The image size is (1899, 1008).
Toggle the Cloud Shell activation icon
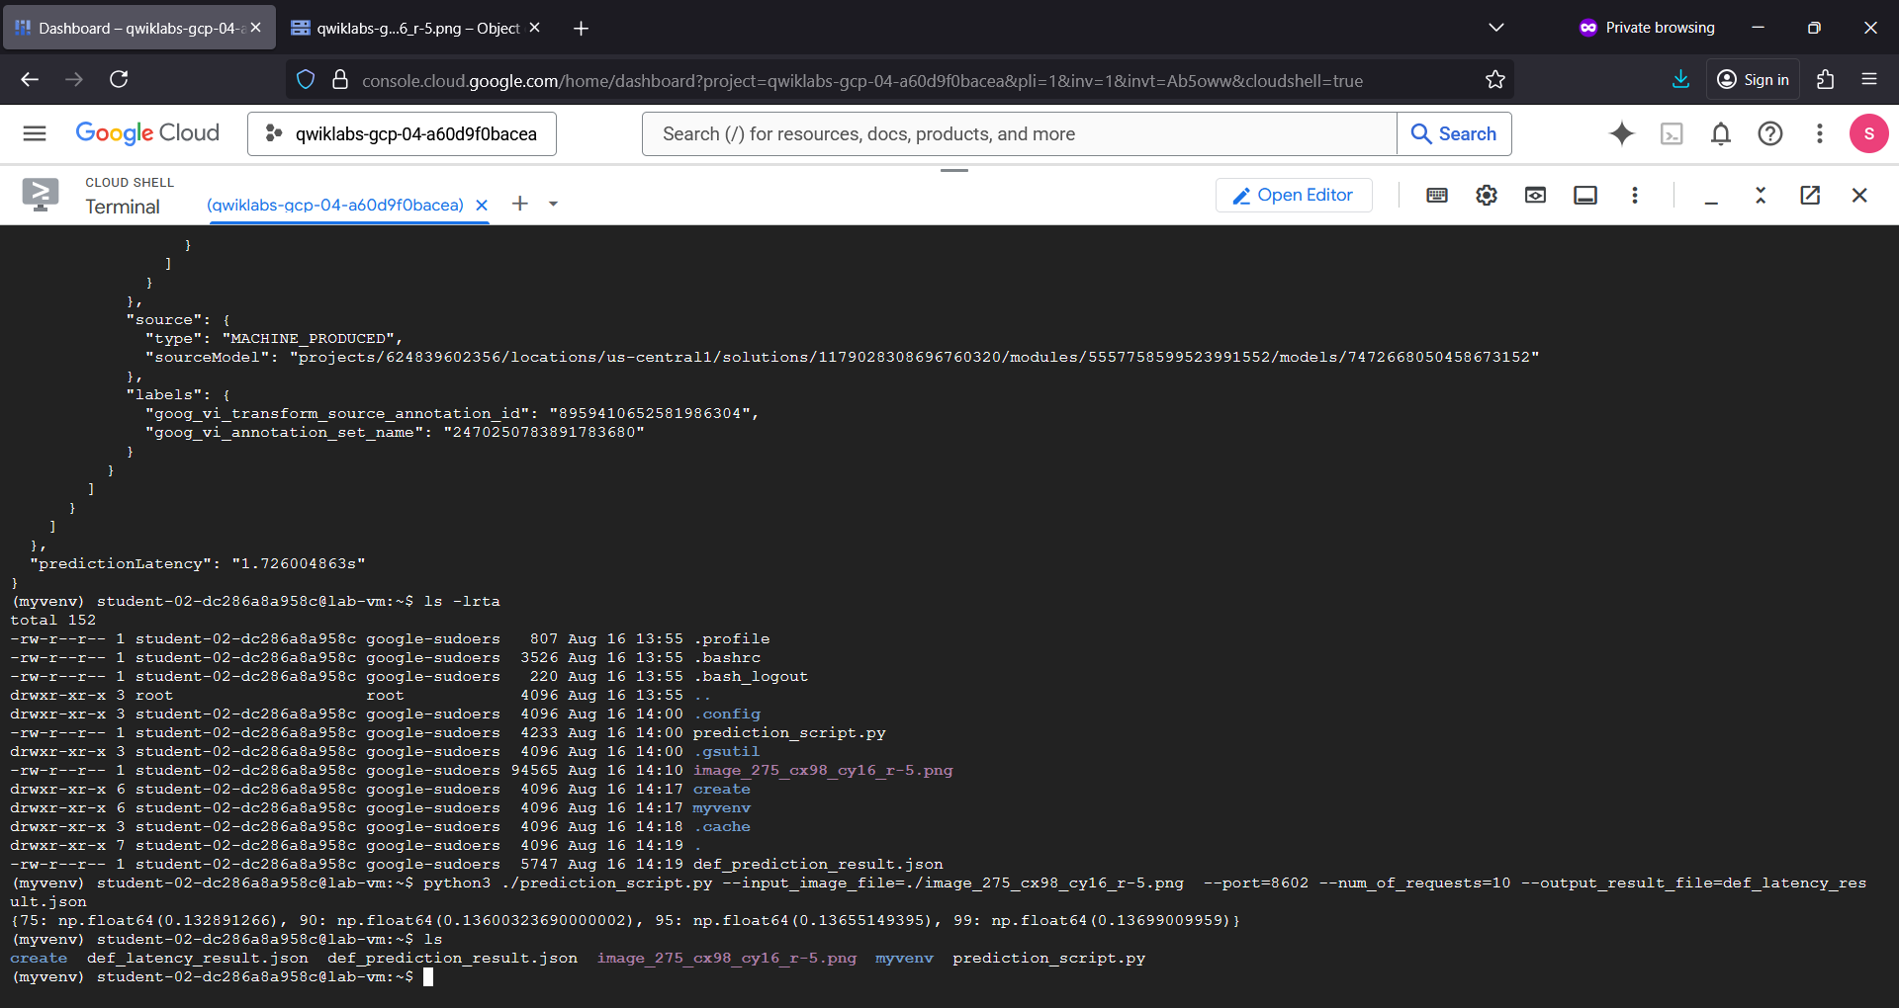(x=1672, y=133)
